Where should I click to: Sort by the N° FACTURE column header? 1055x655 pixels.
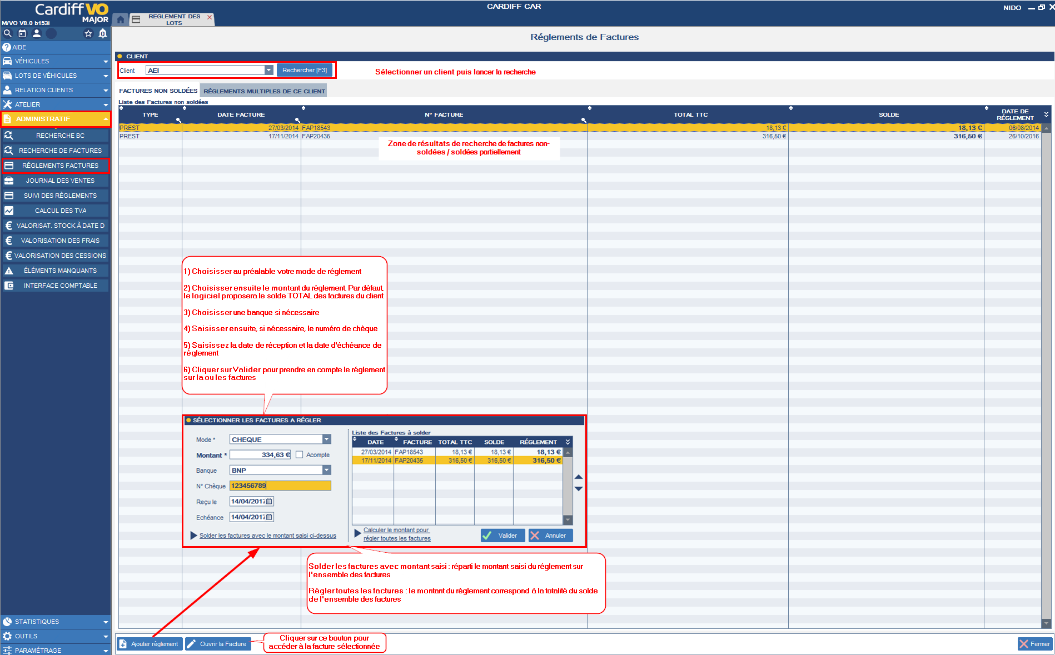pos(444,114)
